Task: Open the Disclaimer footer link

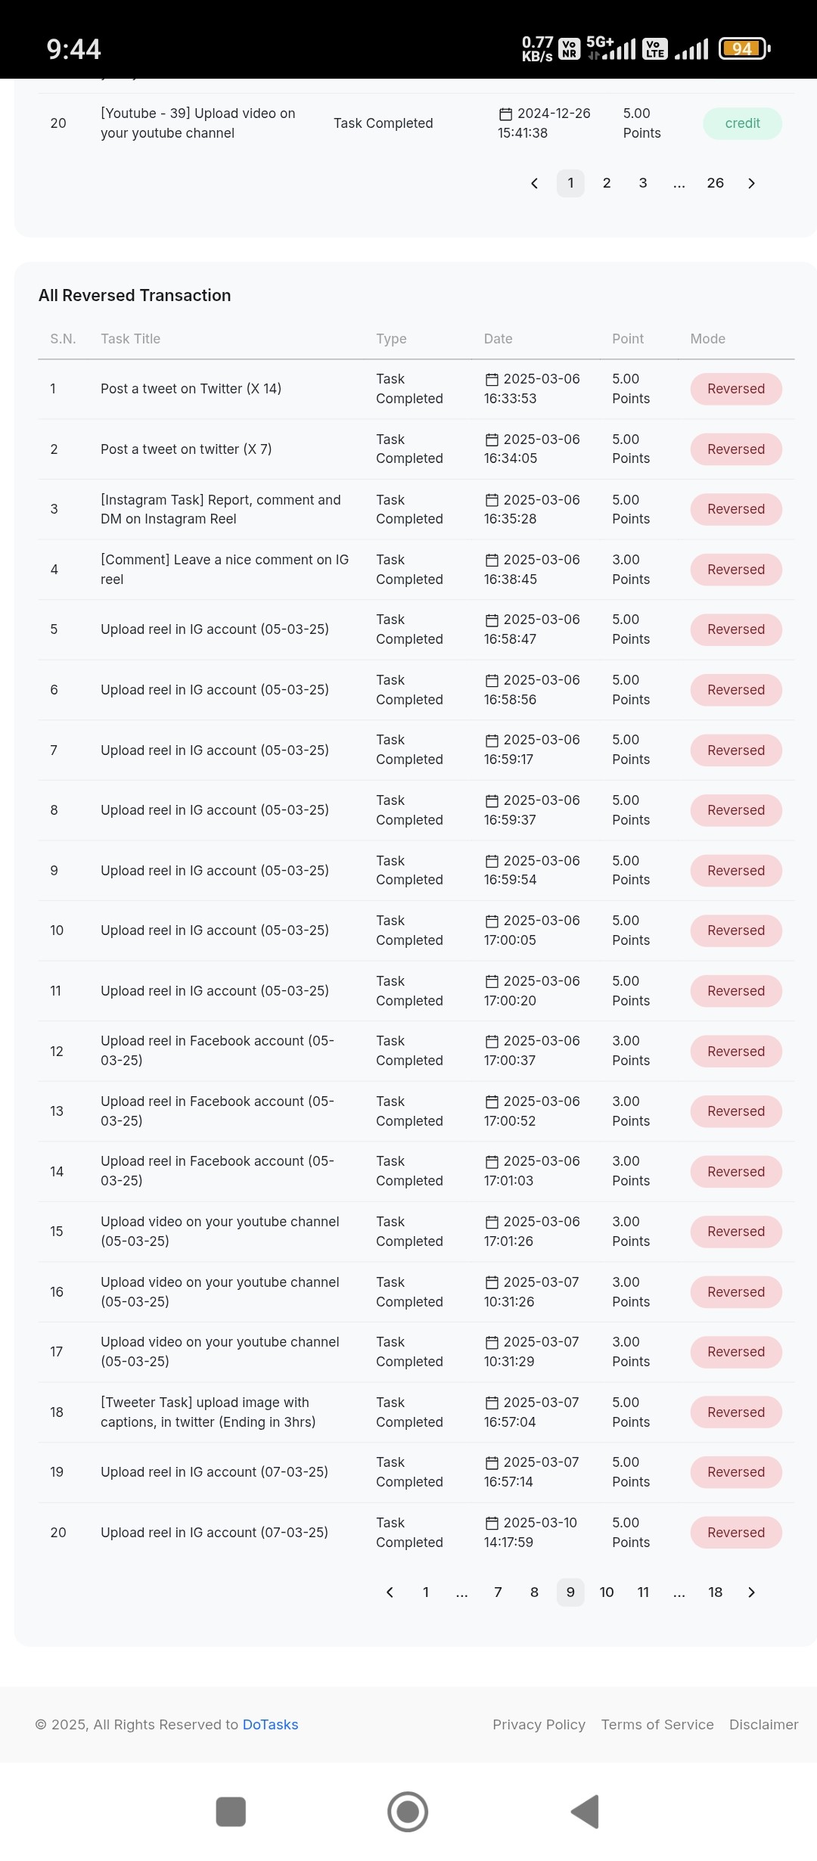Action: (x=763, y=1724)
